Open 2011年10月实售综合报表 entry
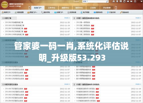Screen dimensions: 143x103 click(x=15, y=92)
